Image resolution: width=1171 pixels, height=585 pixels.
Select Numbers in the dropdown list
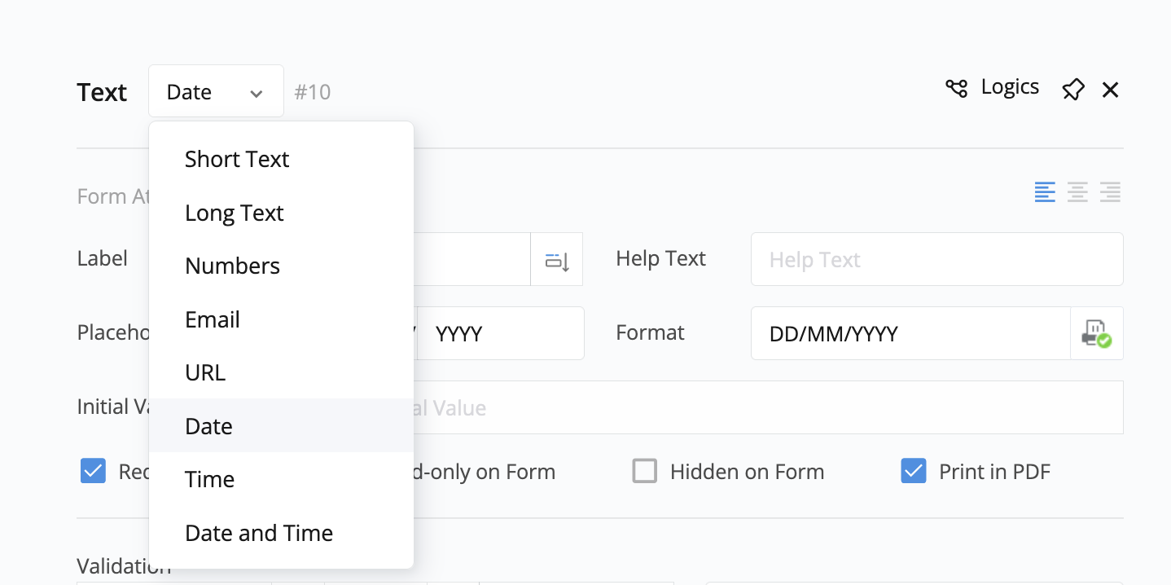click(233, 266)
